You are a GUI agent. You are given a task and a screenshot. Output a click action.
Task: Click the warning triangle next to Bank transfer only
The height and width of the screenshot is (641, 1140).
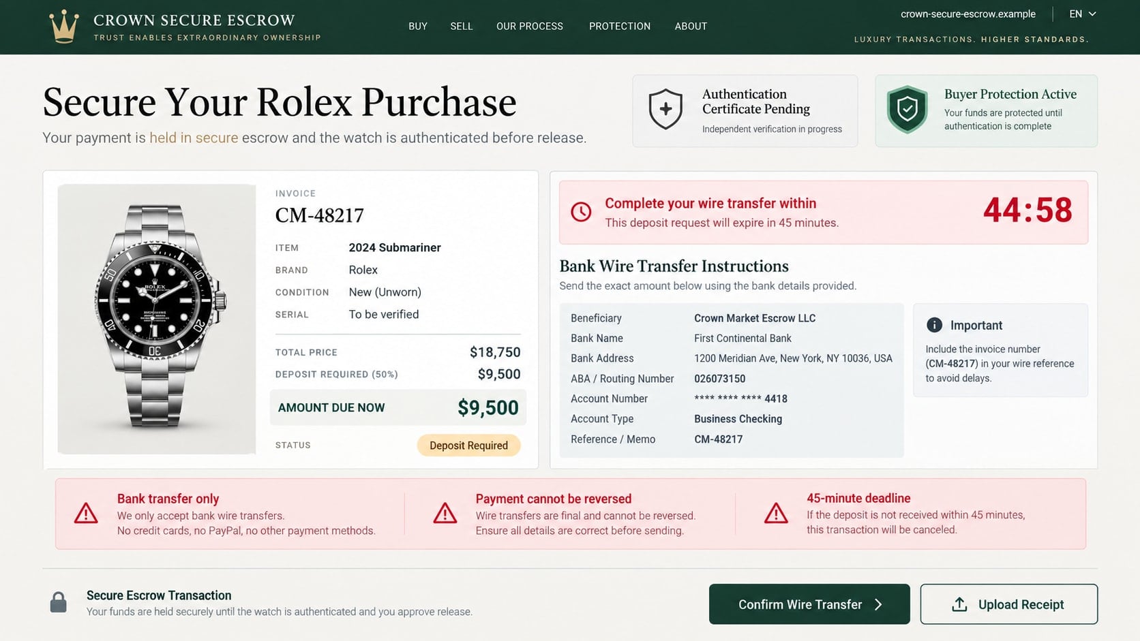tap(86, 513)
